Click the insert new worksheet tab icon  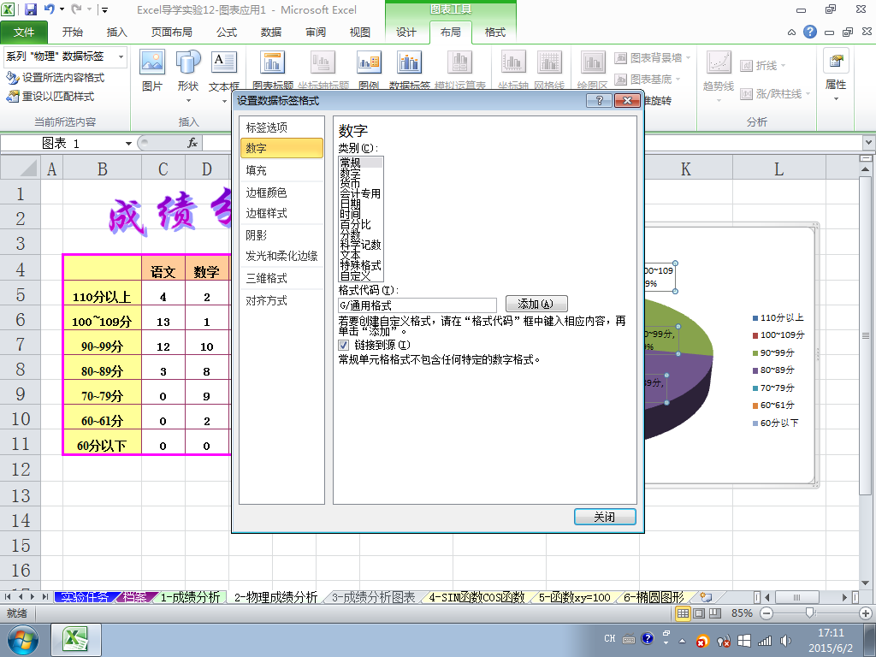click(x=706, y=597)
